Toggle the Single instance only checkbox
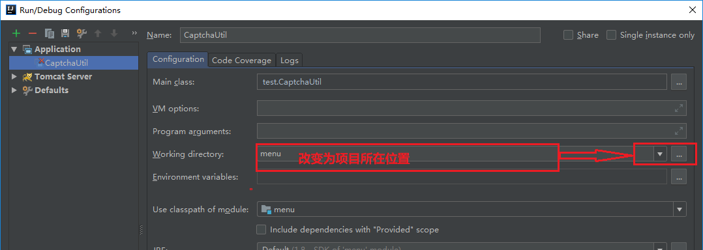 tap(611, 35)
